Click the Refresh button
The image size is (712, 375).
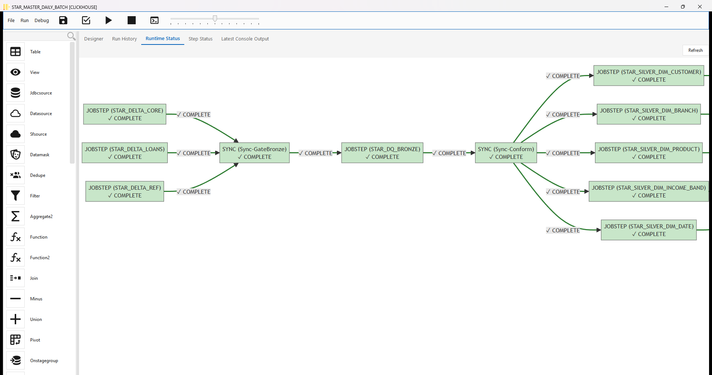(695, 50)
